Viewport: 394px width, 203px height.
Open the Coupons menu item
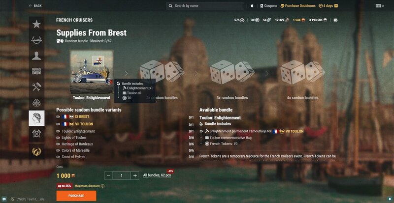[268, 6]
